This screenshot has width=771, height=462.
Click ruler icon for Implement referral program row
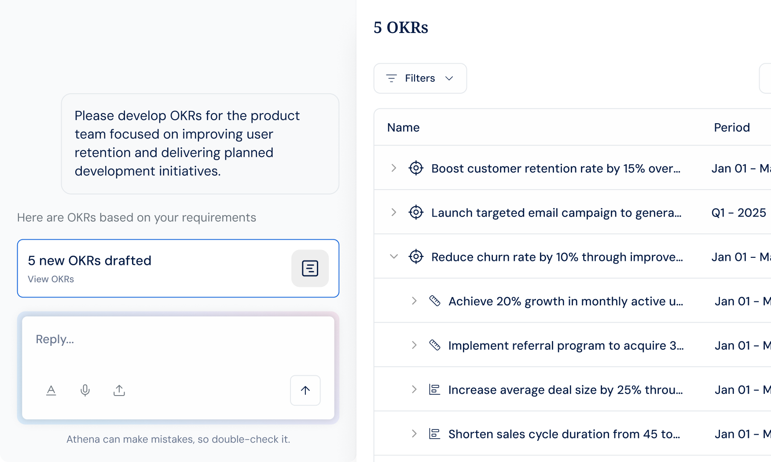click(435, 345)
